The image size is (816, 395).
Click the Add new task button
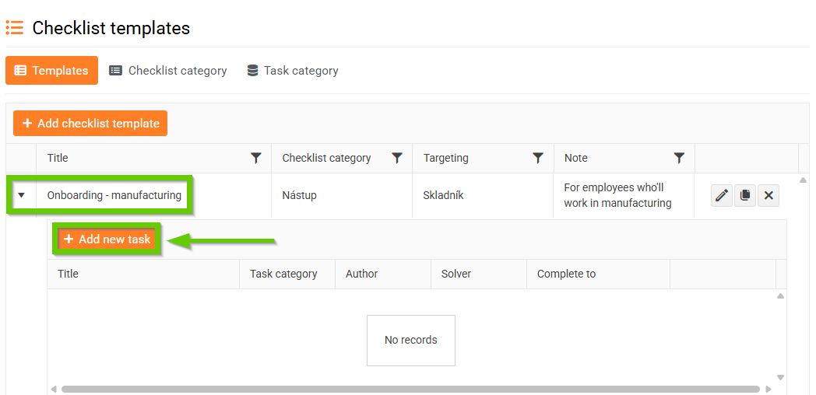pos(107,239)
